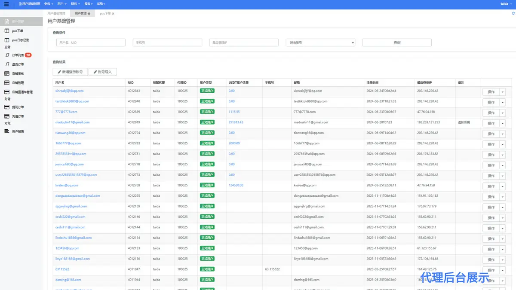Click the refresh icon at top right

pyautogui.click(x=513, y=14)
